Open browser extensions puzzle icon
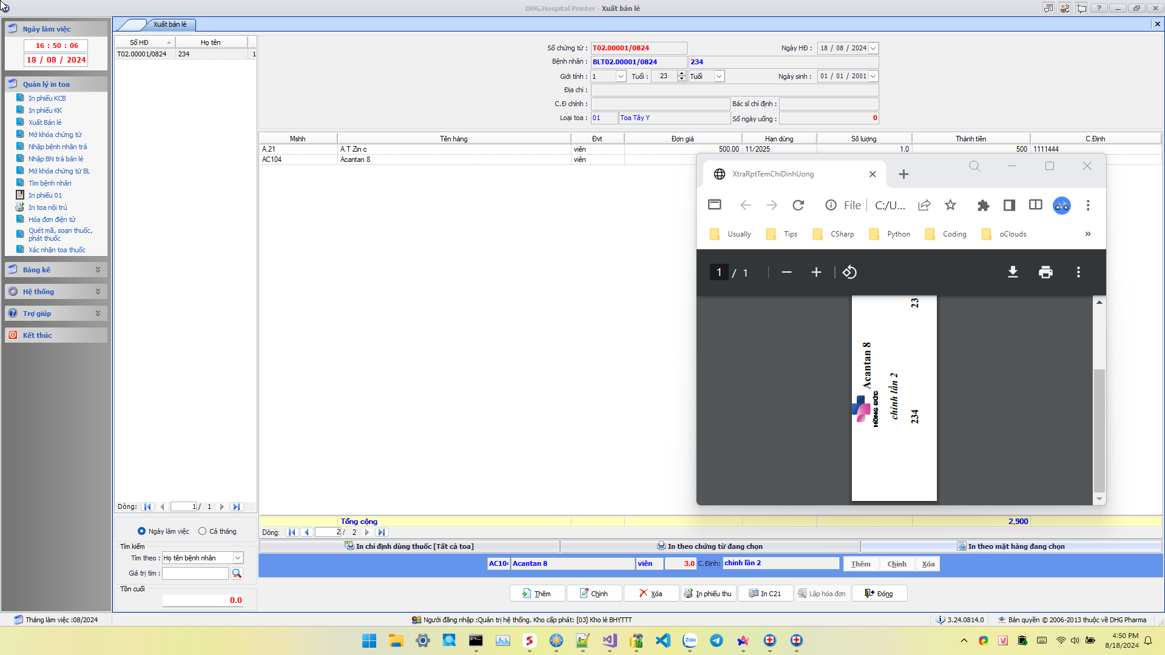The image size is (1165, 655). point(983,206)
